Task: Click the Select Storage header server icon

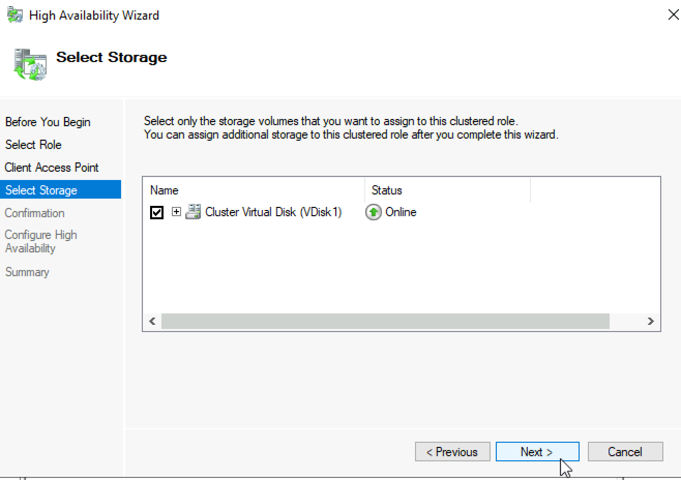Action: click(x=30, y=64)
